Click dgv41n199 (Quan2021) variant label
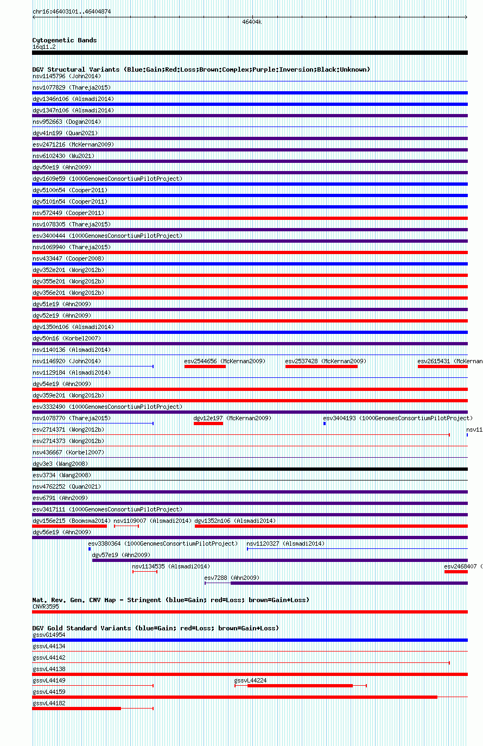This screenshot has width=483, height=746. (65, 133)
